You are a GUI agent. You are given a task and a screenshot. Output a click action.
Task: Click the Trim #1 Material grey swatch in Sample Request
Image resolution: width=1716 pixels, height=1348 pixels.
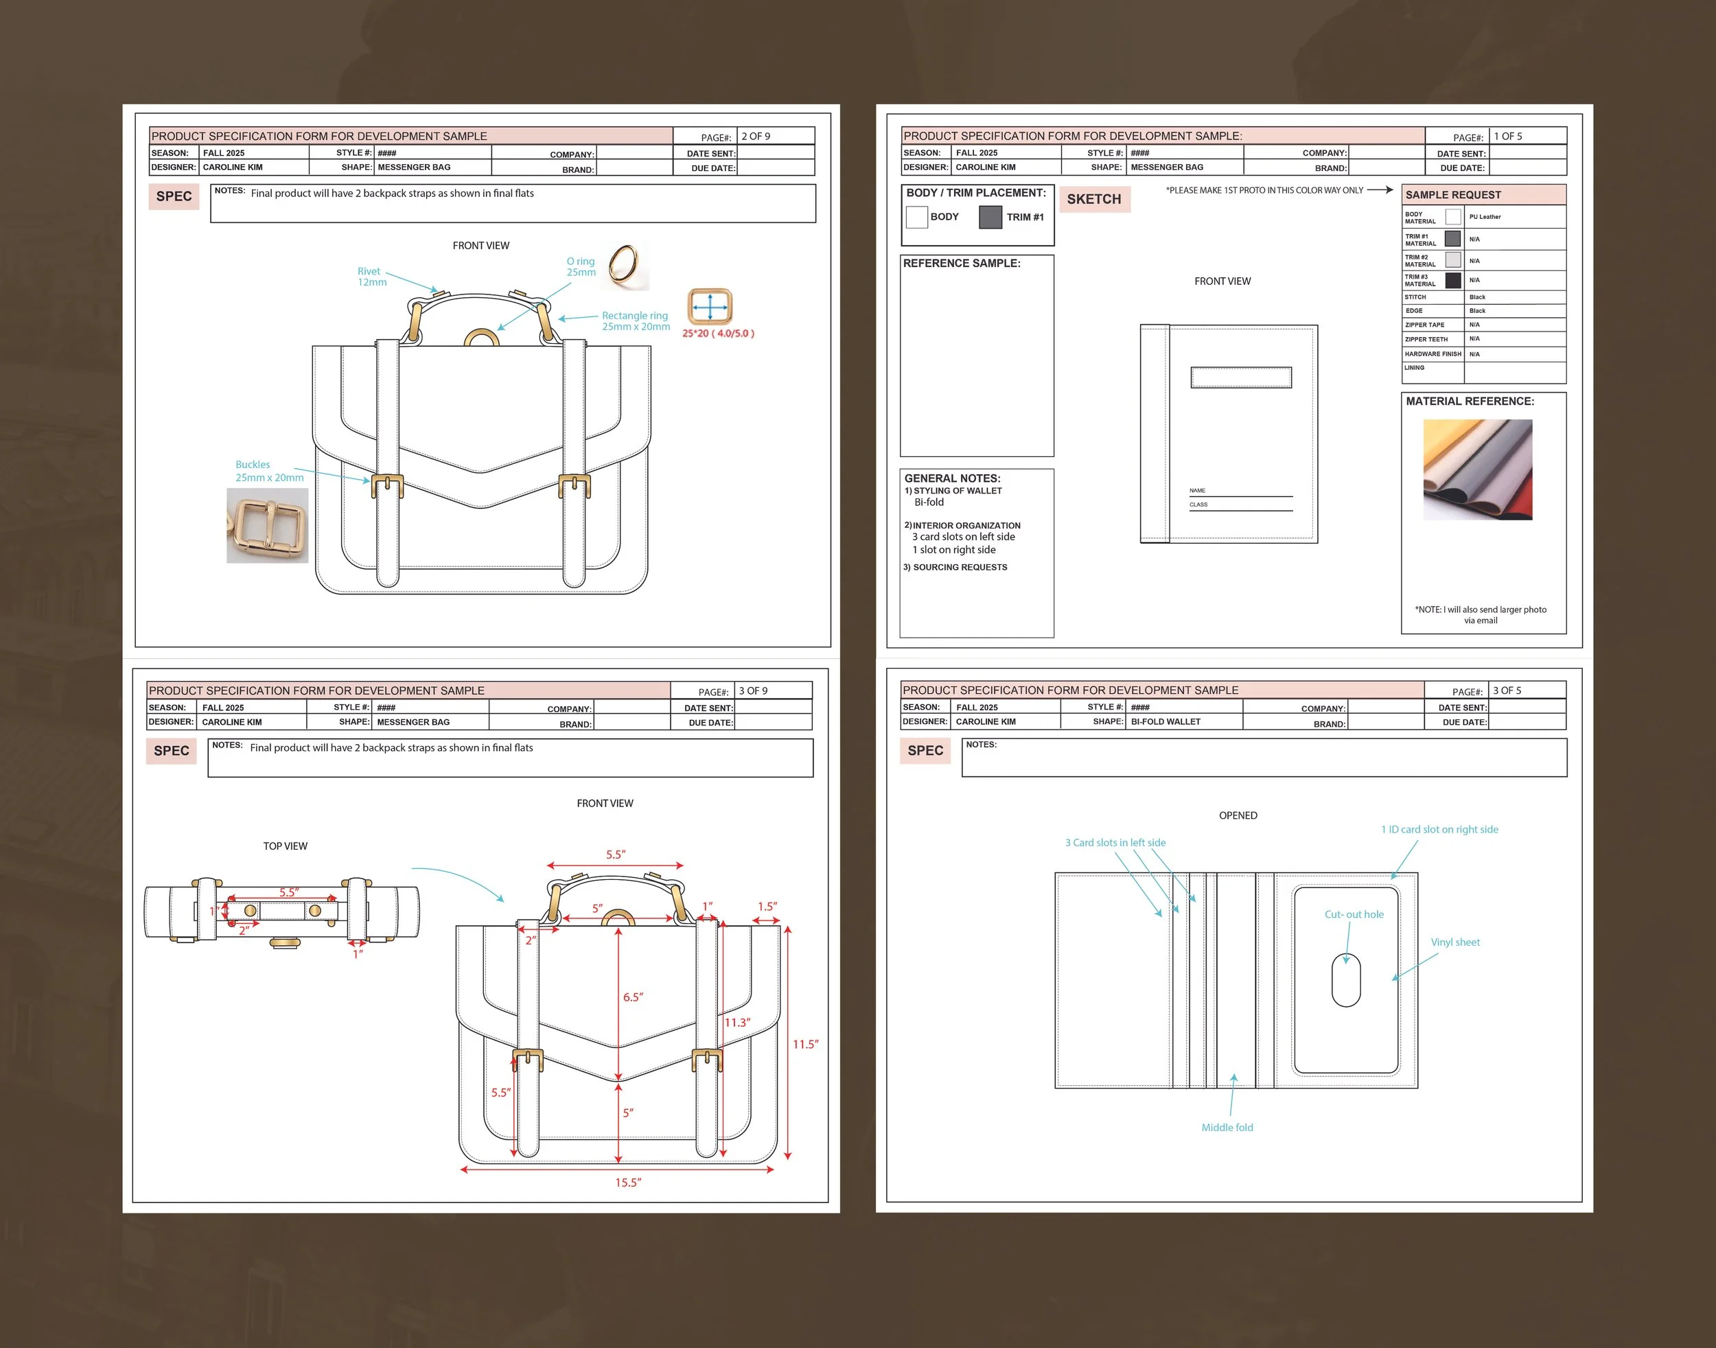click(x=1452, y=238)
